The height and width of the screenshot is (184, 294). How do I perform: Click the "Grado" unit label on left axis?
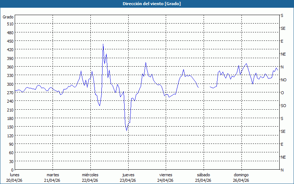(x=8, y=17)
